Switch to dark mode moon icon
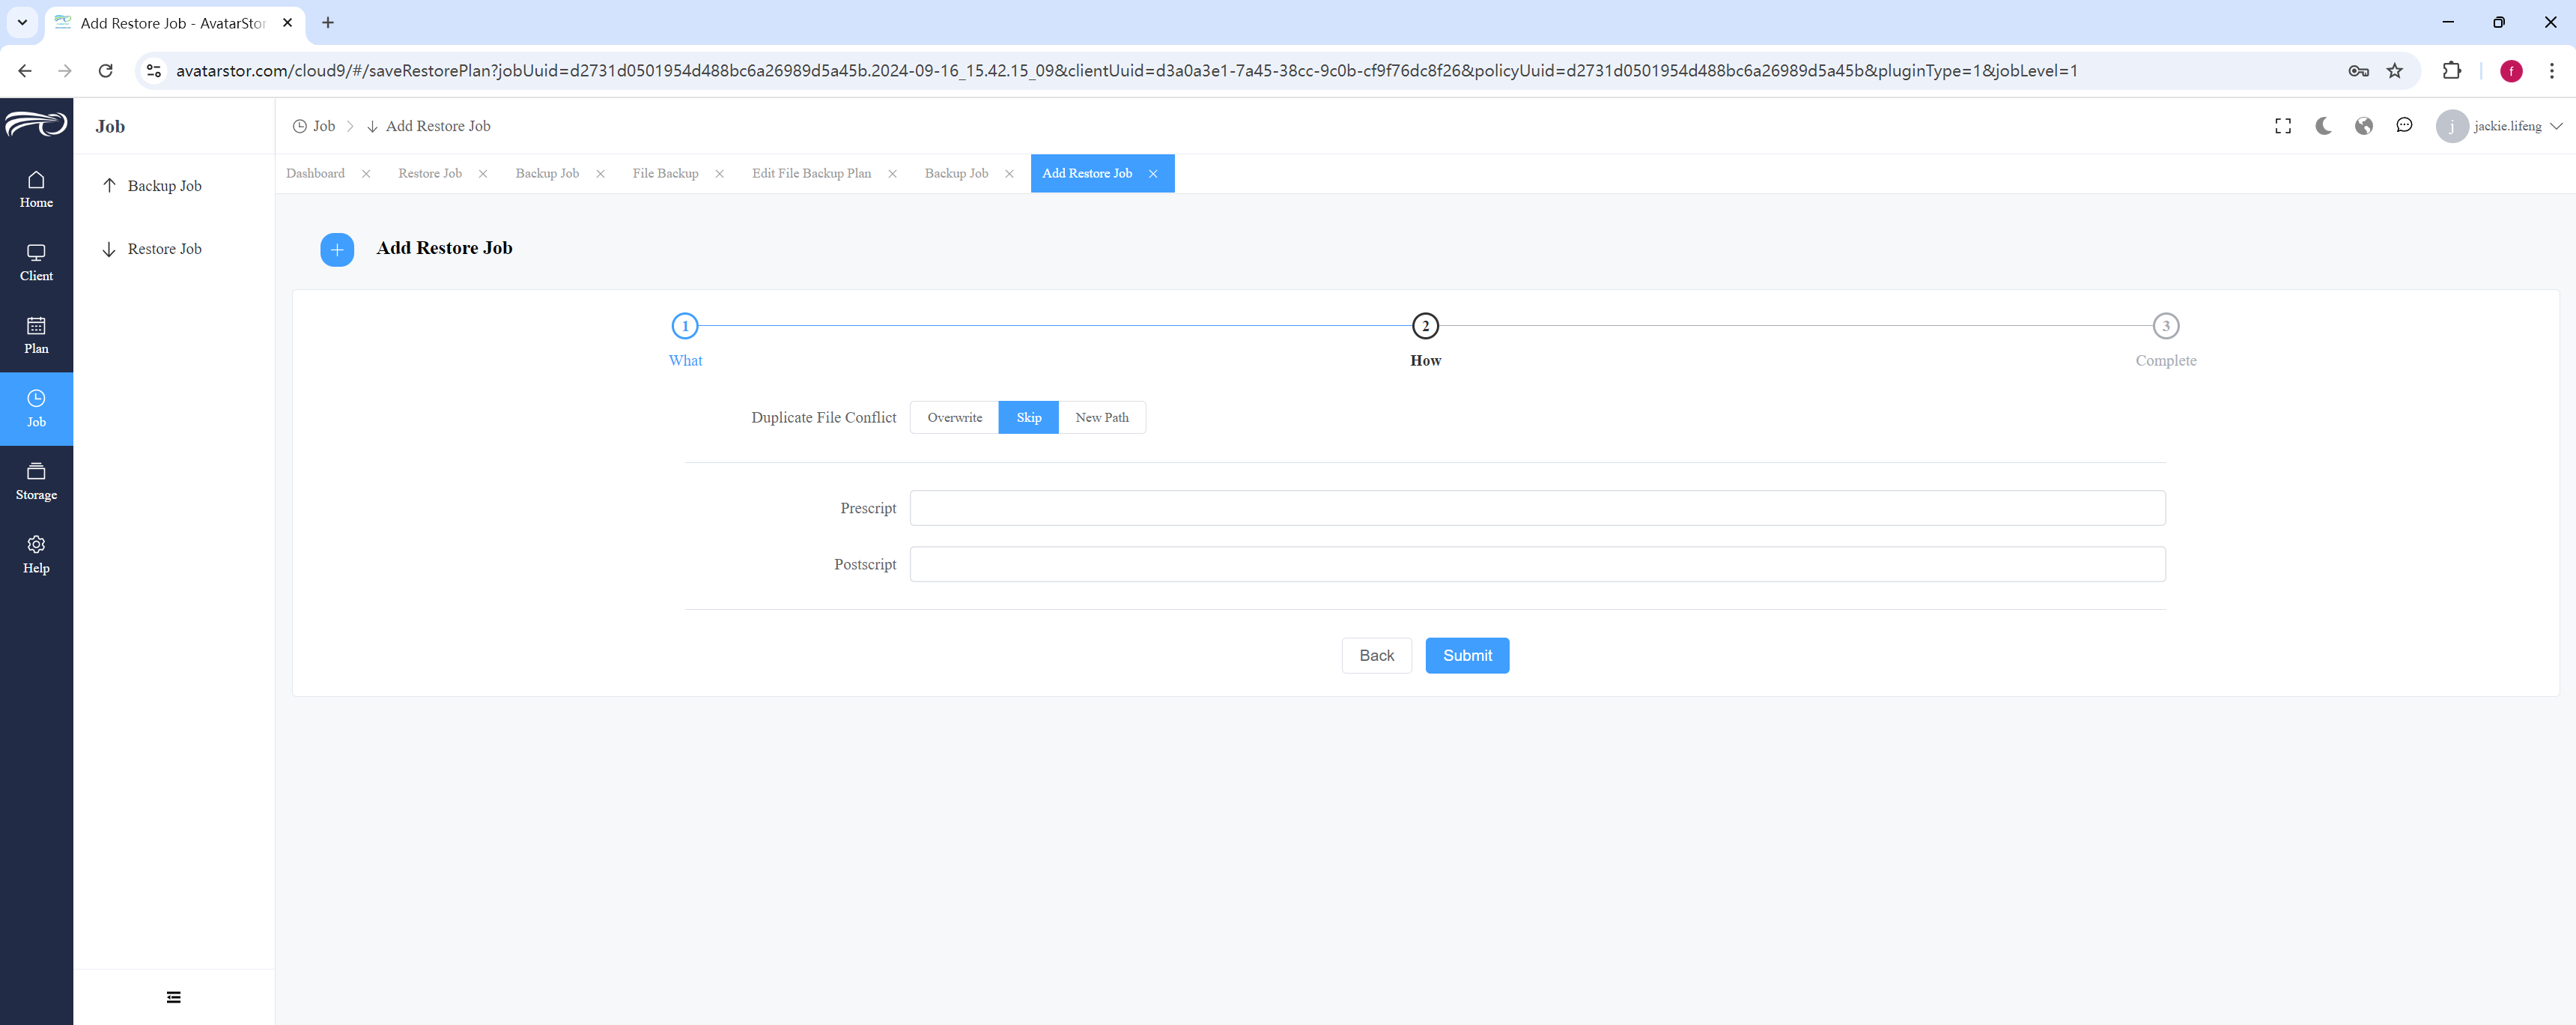Image resolution: width=2576 pixels, height=1025 pixels. point(2323,126)
